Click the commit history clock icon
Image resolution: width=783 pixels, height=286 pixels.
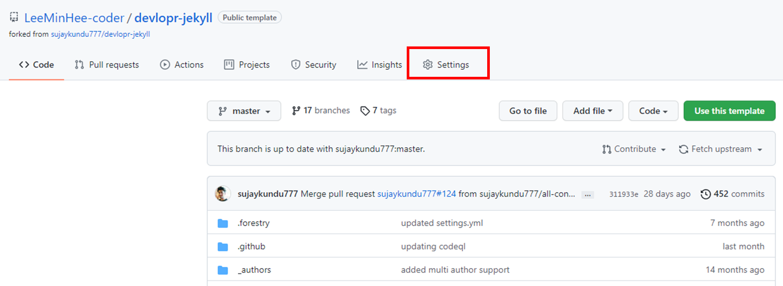(x=706, y=194)
